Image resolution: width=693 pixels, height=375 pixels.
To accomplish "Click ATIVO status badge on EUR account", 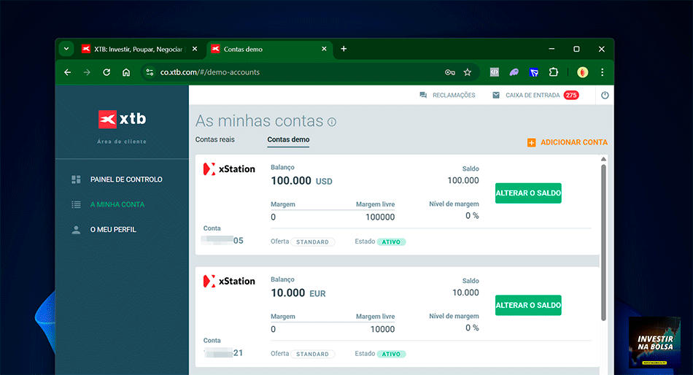I will [x=391, y=354].
